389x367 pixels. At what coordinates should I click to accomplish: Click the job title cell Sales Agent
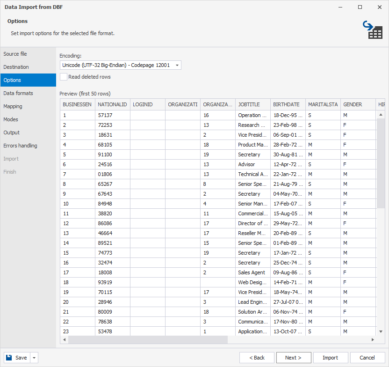(253, 272)
